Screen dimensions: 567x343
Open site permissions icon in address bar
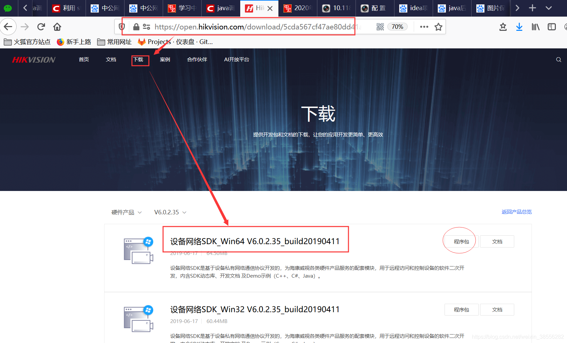(146, 27)
